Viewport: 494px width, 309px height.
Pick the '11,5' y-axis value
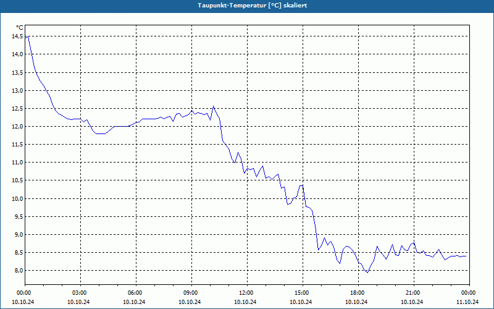pyautogui.click(x=17, y=145)
